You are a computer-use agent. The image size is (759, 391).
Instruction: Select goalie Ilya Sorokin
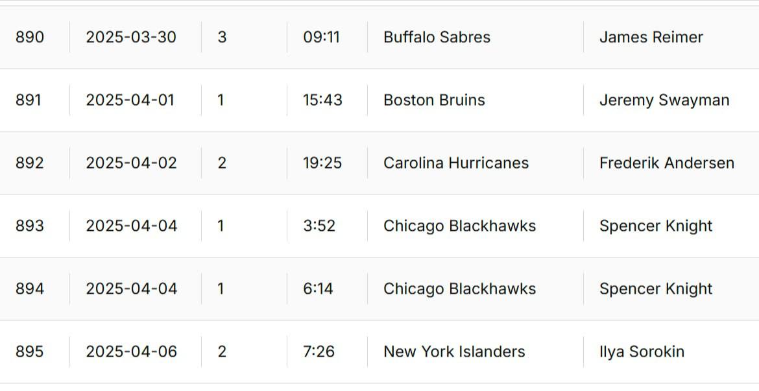[x=642, y=351]
